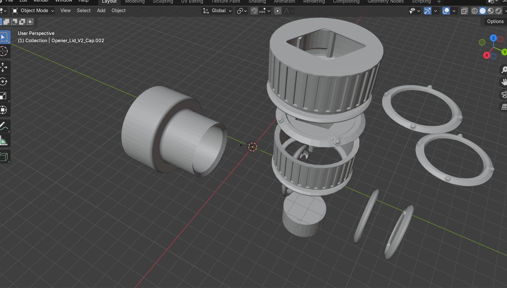Screen dimensions: 507x288
Task: Open Global transform orientation dropdown
Action: [x=217, y=11]
